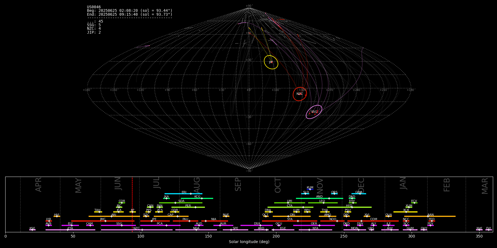Select the SSG shower bar in timeline
The height and width of the screenshot is (248, 497).
(118, 225)
